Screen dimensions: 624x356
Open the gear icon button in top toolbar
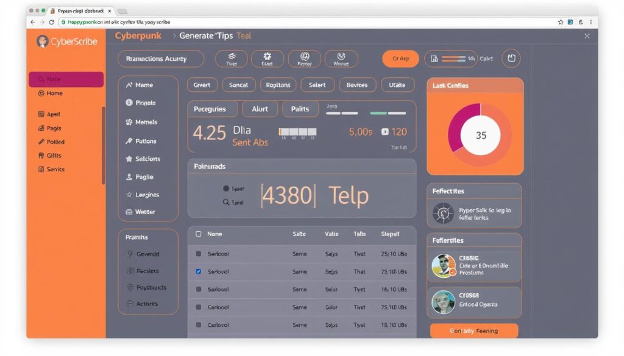[267, 58]
